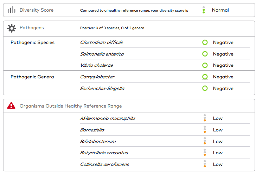Open the Escherichia-Shigella organism name
The width and height of the screenshot is (256, 175).
click(x=102, y=89)
